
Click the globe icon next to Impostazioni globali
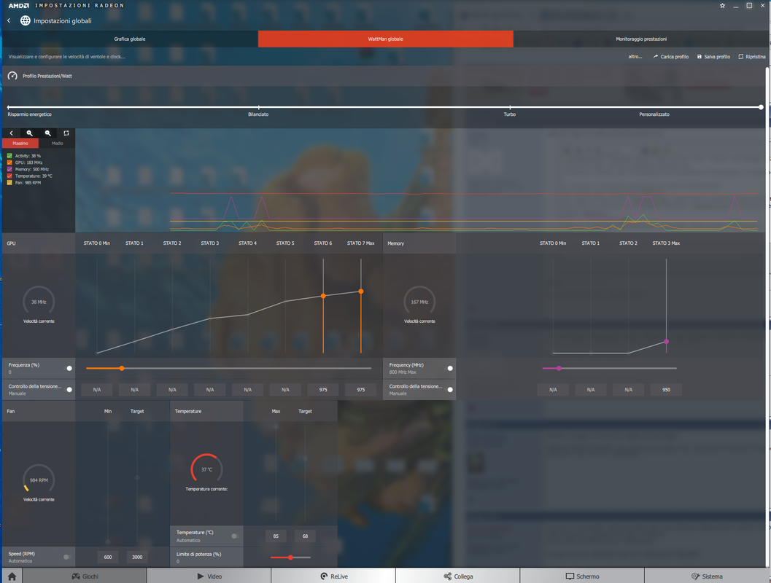(25, 20)
